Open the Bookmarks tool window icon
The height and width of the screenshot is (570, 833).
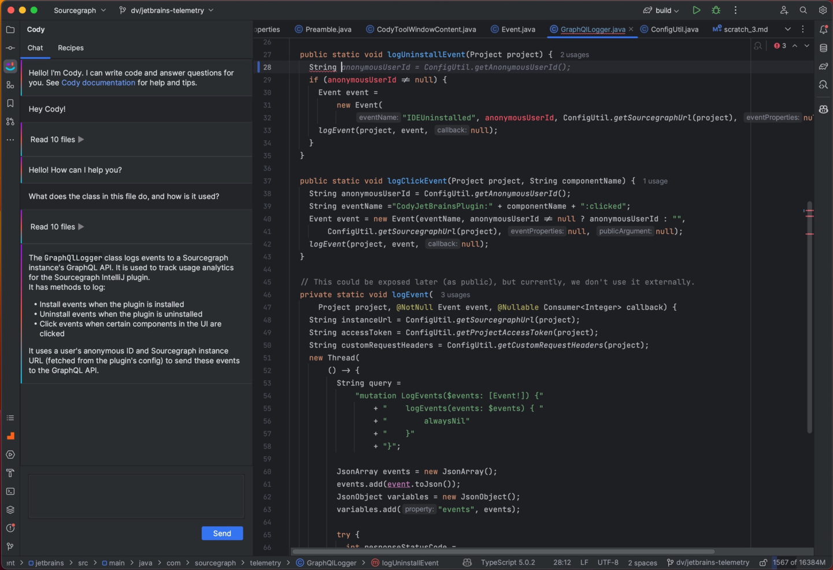[x=10, y=103]
